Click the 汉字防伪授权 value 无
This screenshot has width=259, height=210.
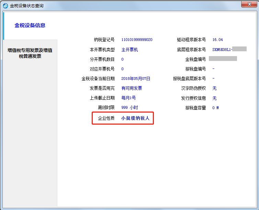(x=214, y=88)
